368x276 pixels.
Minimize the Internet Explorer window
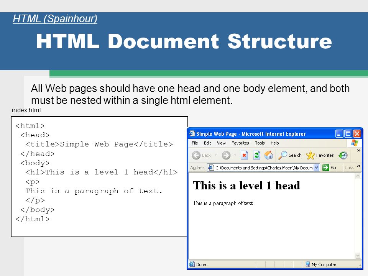click(x=339, y=134)
